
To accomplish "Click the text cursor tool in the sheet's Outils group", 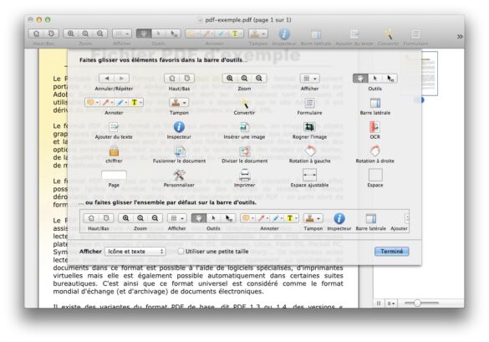I will tap(375, 79).
